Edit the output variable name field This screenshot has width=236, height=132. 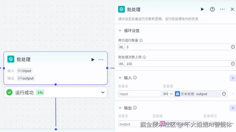135,124
